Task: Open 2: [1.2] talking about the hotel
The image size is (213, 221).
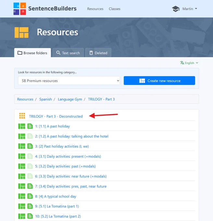Action: point(72,136)
